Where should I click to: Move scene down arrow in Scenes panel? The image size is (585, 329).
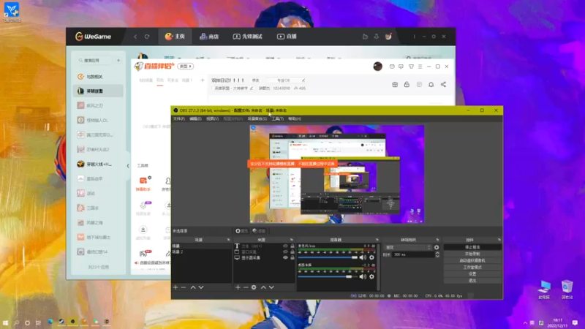(201, 287)
